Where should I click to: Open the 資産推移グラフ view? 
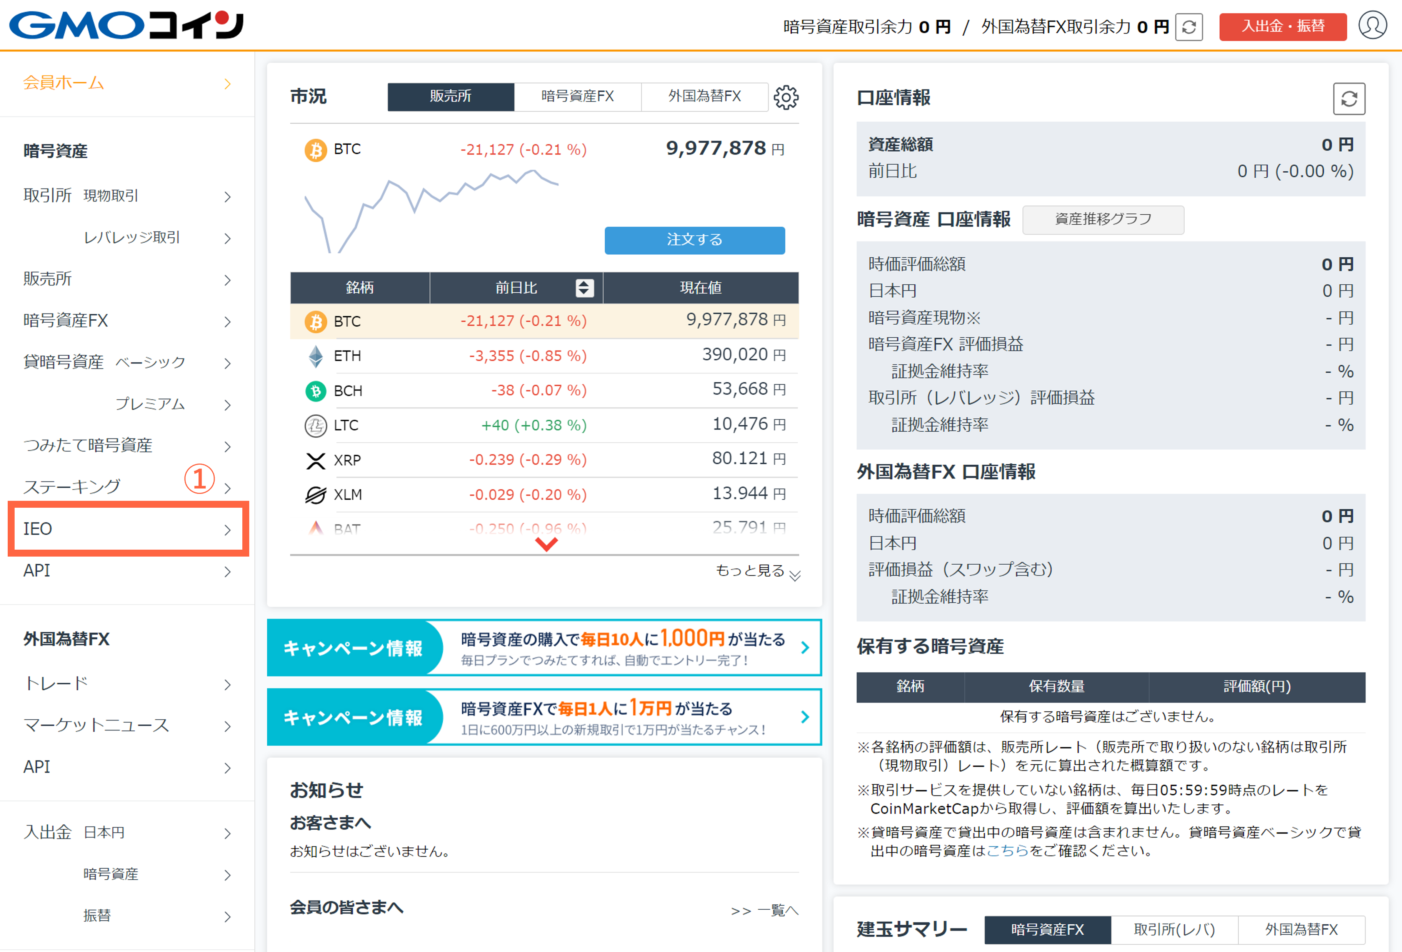[1103, 220]
